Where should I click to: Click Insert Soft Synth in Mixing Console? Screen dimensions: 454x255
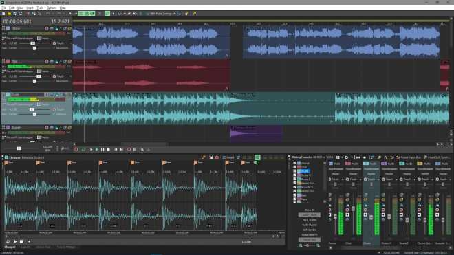[437, 157]
